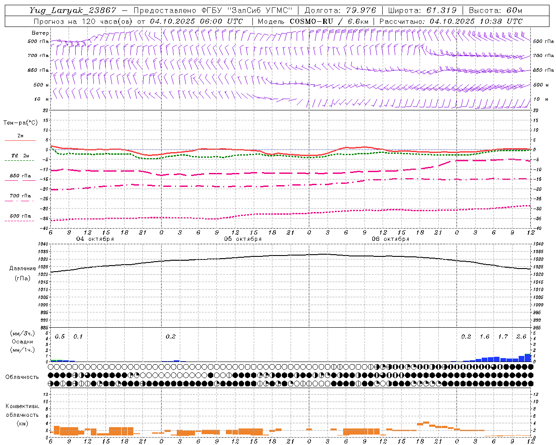Screen dimensions: 556x445
Task: Click the 'Конвективн.' convective cloud label
Action: (x=22, y=406)
